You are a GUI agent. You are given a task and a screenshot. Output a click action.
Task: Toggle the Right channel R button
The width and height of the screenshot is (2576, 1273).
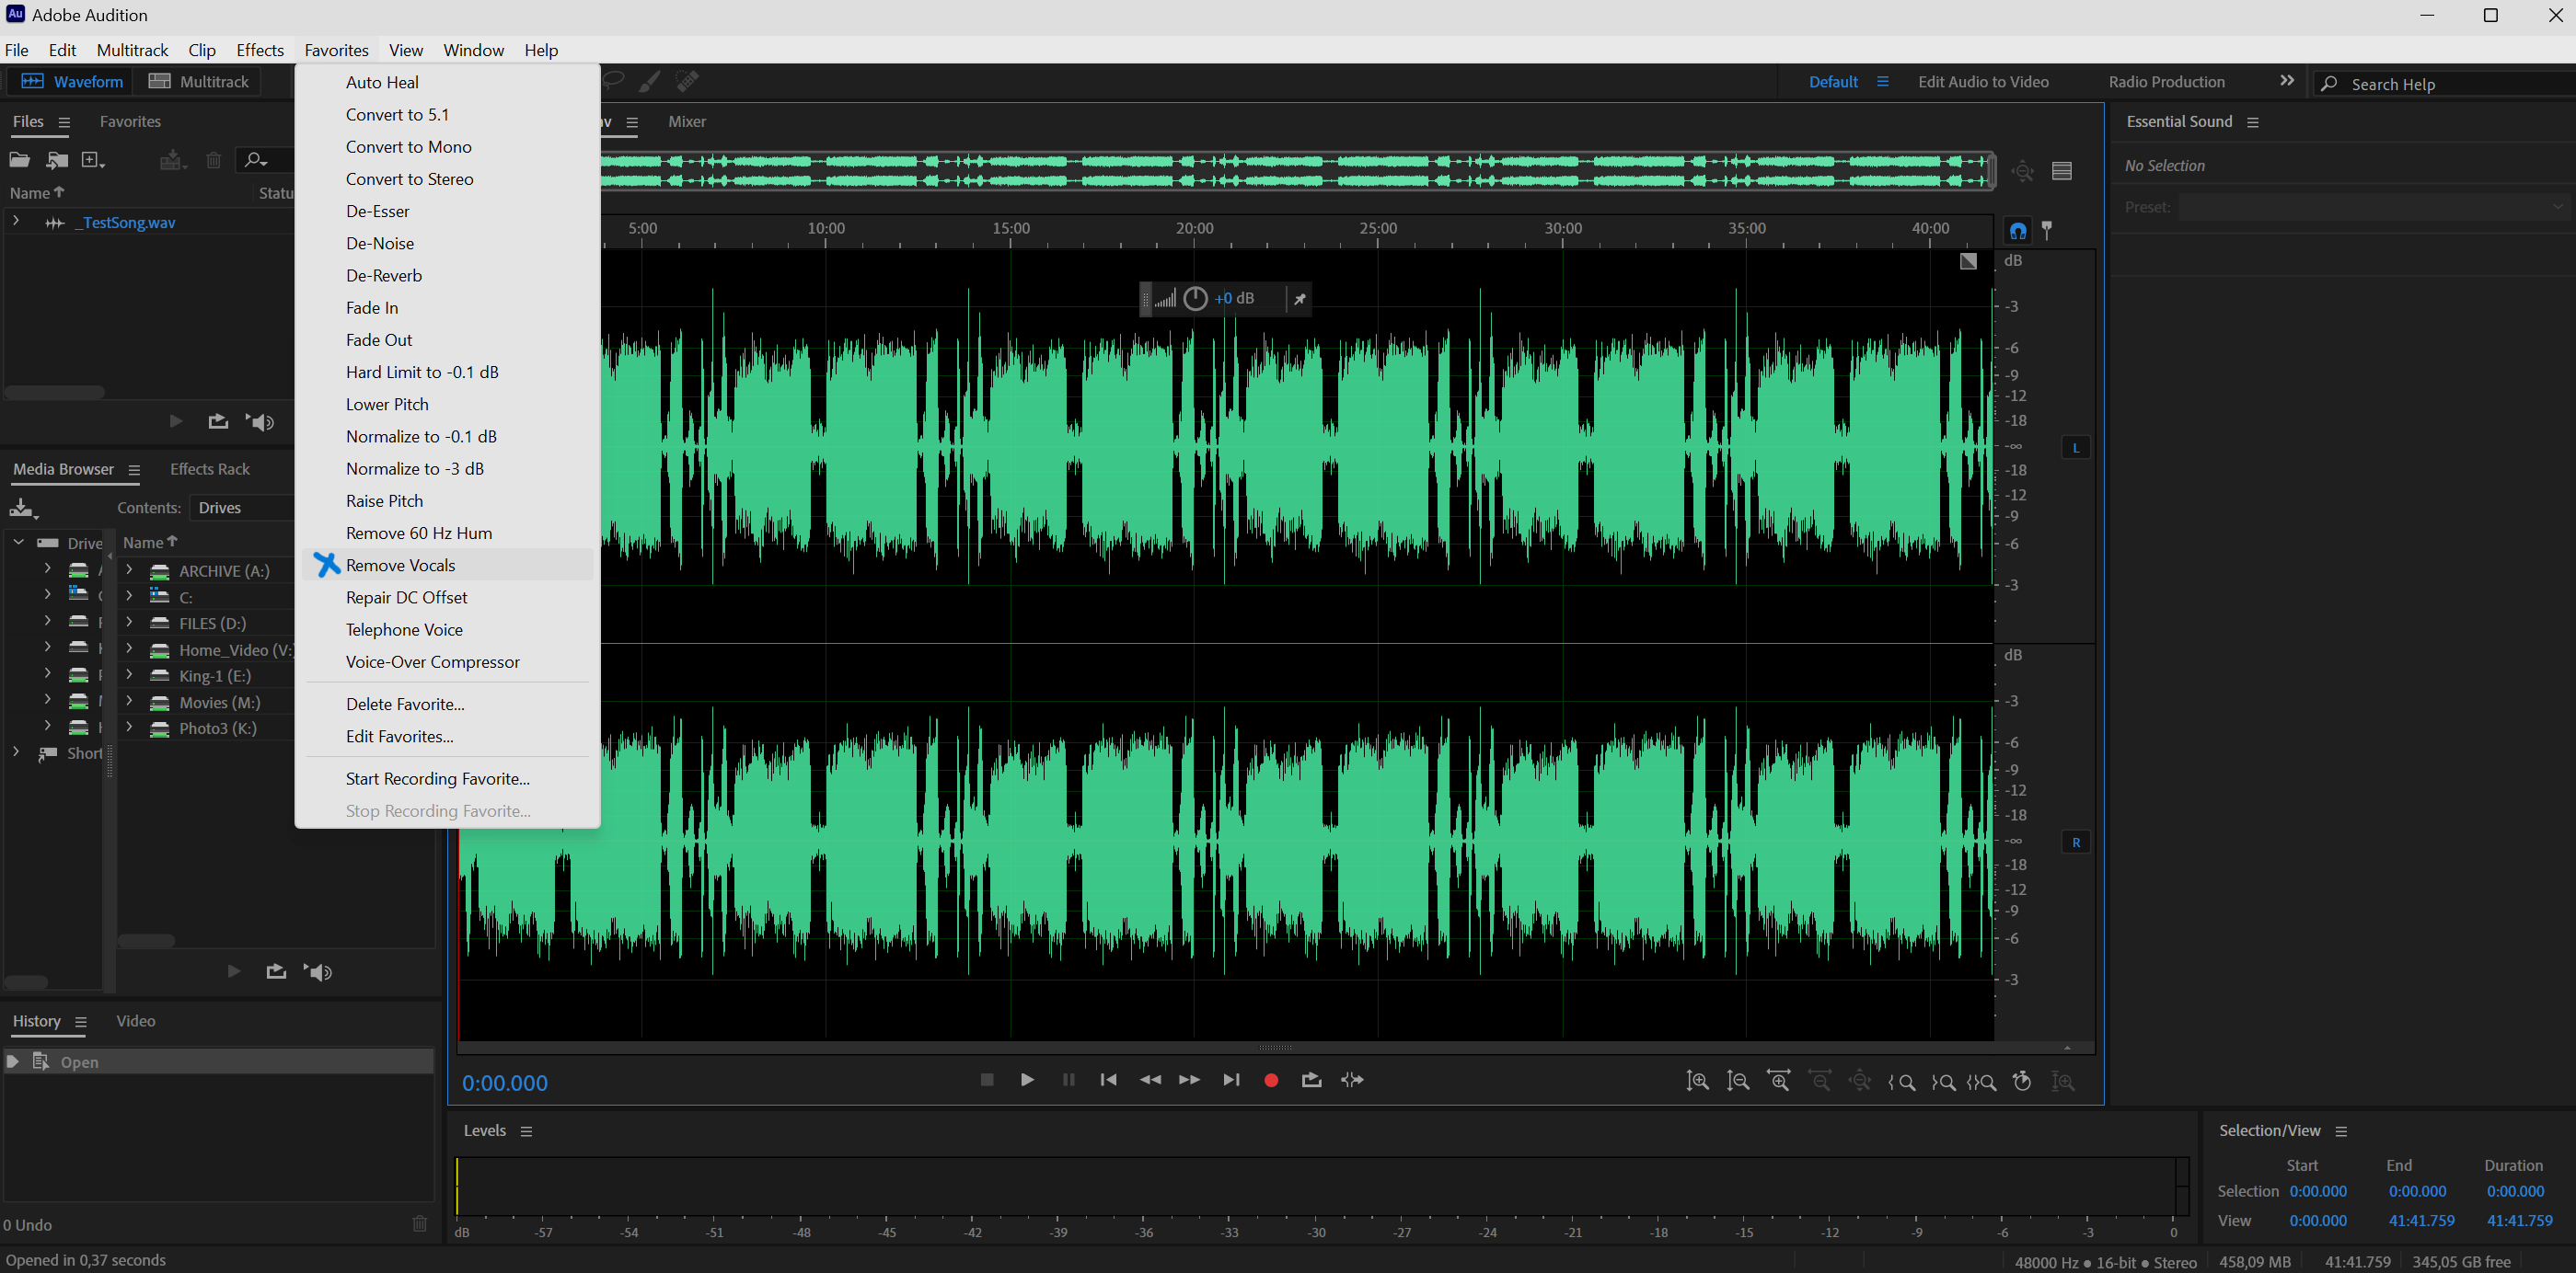2075,843
